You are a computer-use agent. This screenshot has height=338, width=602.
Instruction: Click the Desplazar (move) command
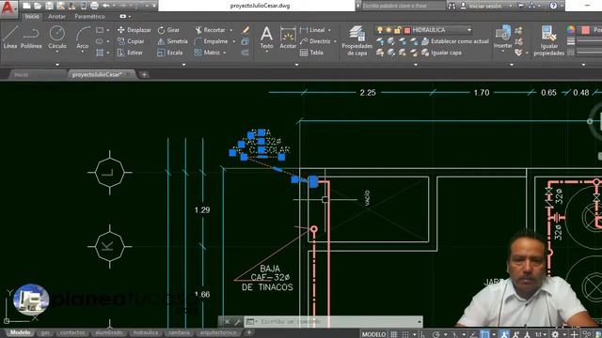pos(134,30)
